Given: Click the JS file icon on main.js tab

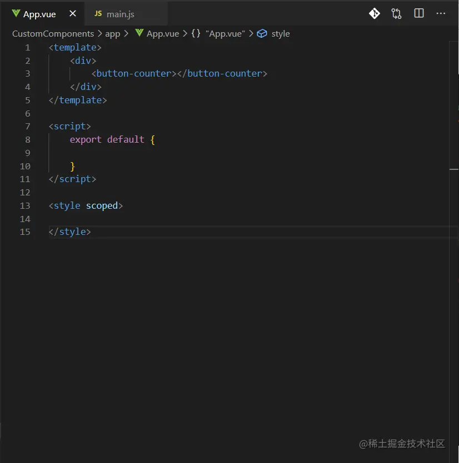Looking at the screenshot, I should (98, 13).
